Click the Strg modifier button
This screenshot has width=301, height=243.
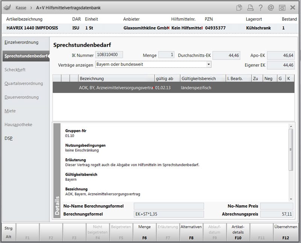8,228
